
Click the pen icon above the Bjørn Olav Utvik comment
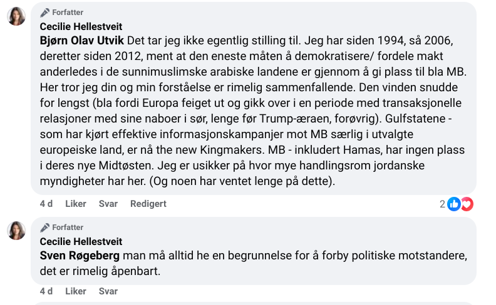coord(44,12)
